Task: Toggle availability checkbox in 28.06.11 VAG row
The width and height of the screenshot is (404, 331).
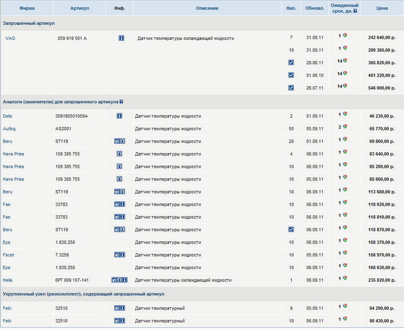Action: (291, 63)
